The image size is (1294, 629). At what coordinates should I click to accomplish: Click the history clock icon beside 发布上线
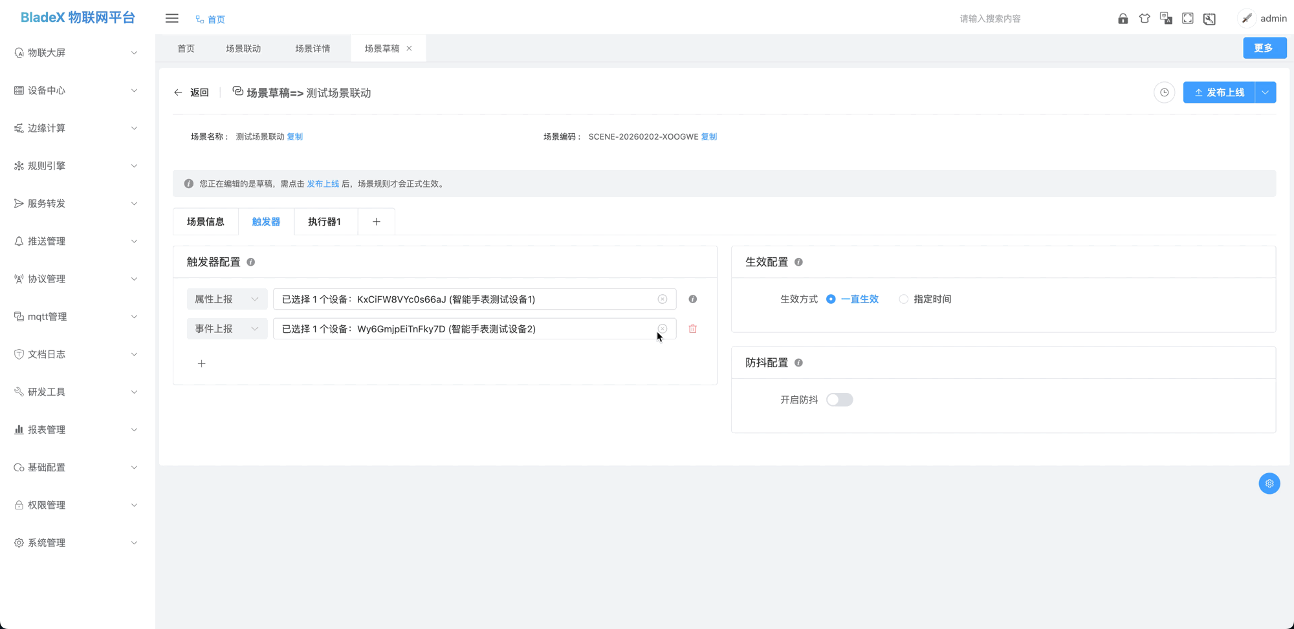pyautogui.click(x=1164, y=92)
